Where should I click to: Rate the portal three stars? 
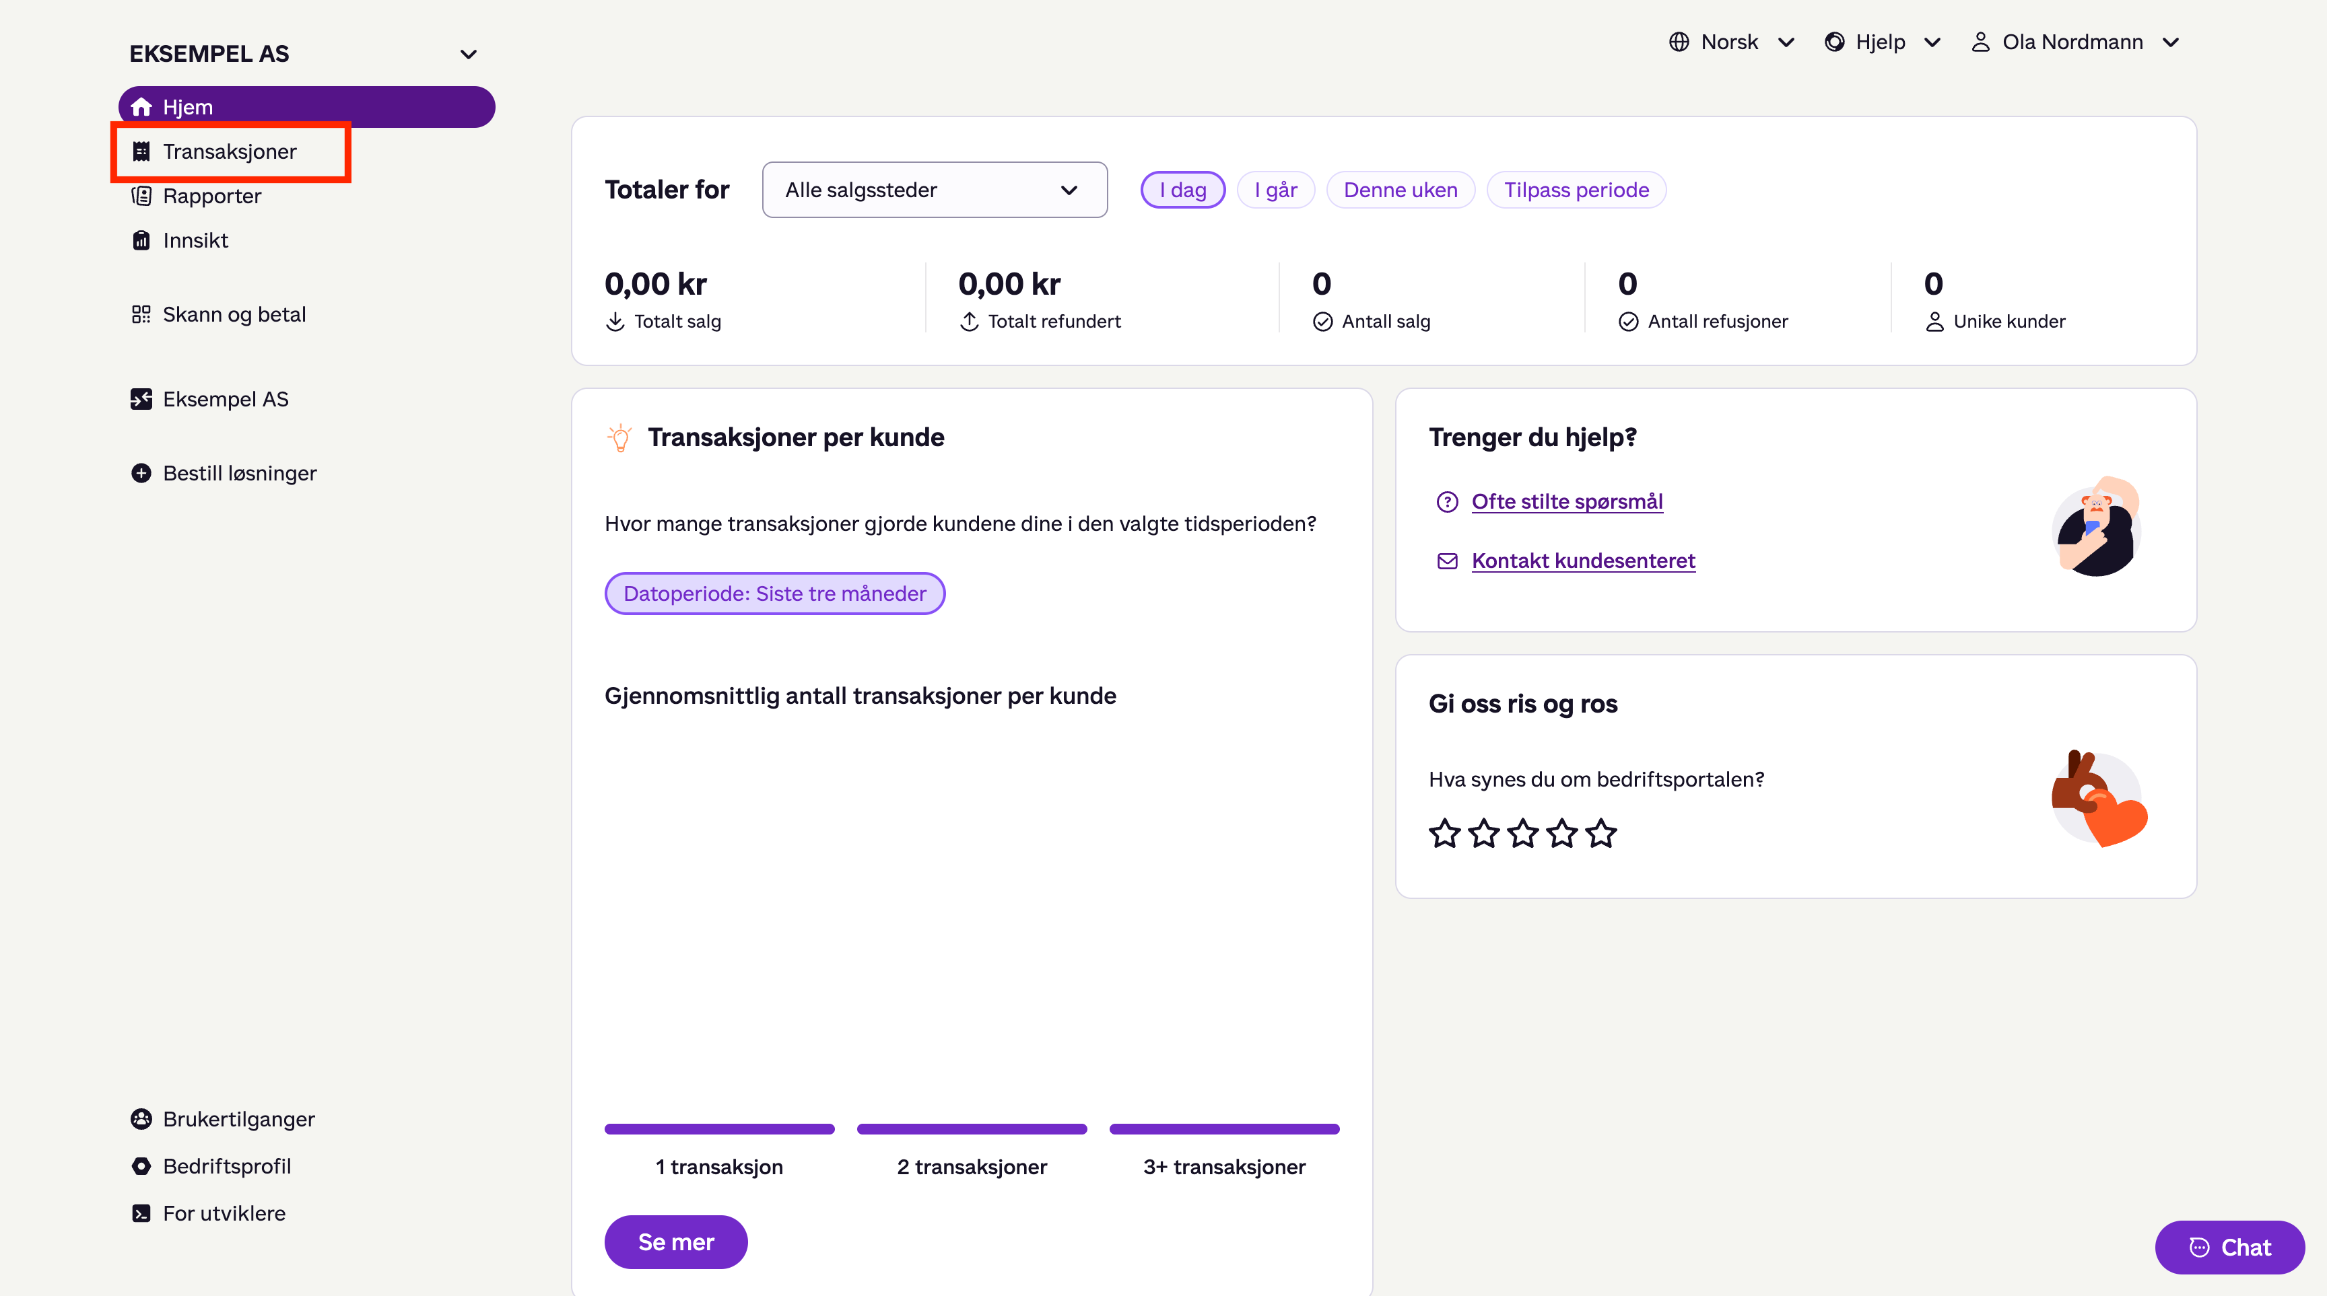click(x=1523, y=833)
